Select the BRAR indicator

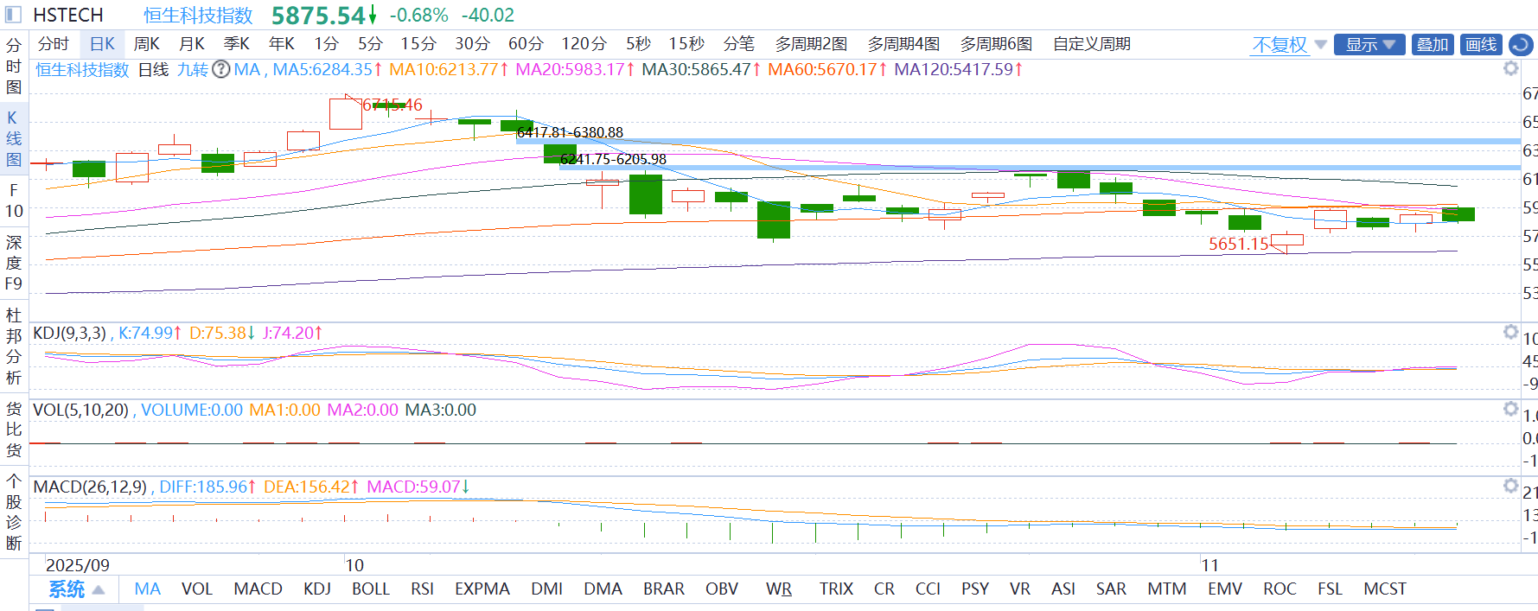[x=664, y=589]
